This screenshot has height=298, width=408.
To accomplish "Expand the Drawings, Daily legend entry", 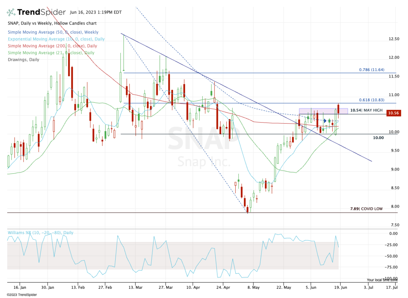I will 23,59.
